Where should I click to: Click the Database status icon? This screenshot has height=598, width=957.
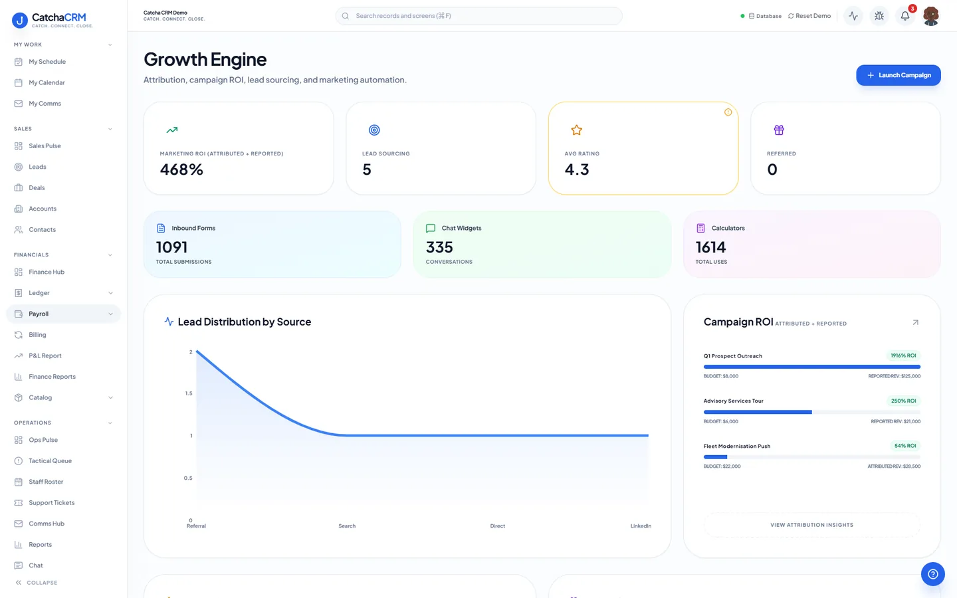pyautogui.click(x=752, y=16)
